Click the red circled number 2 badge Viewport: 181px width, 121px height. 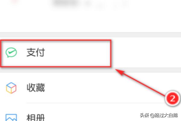click(x=173, y=99)
